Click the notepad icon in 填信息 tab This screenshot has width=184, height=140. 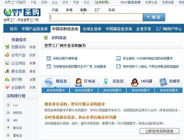(x=49, y=82)
